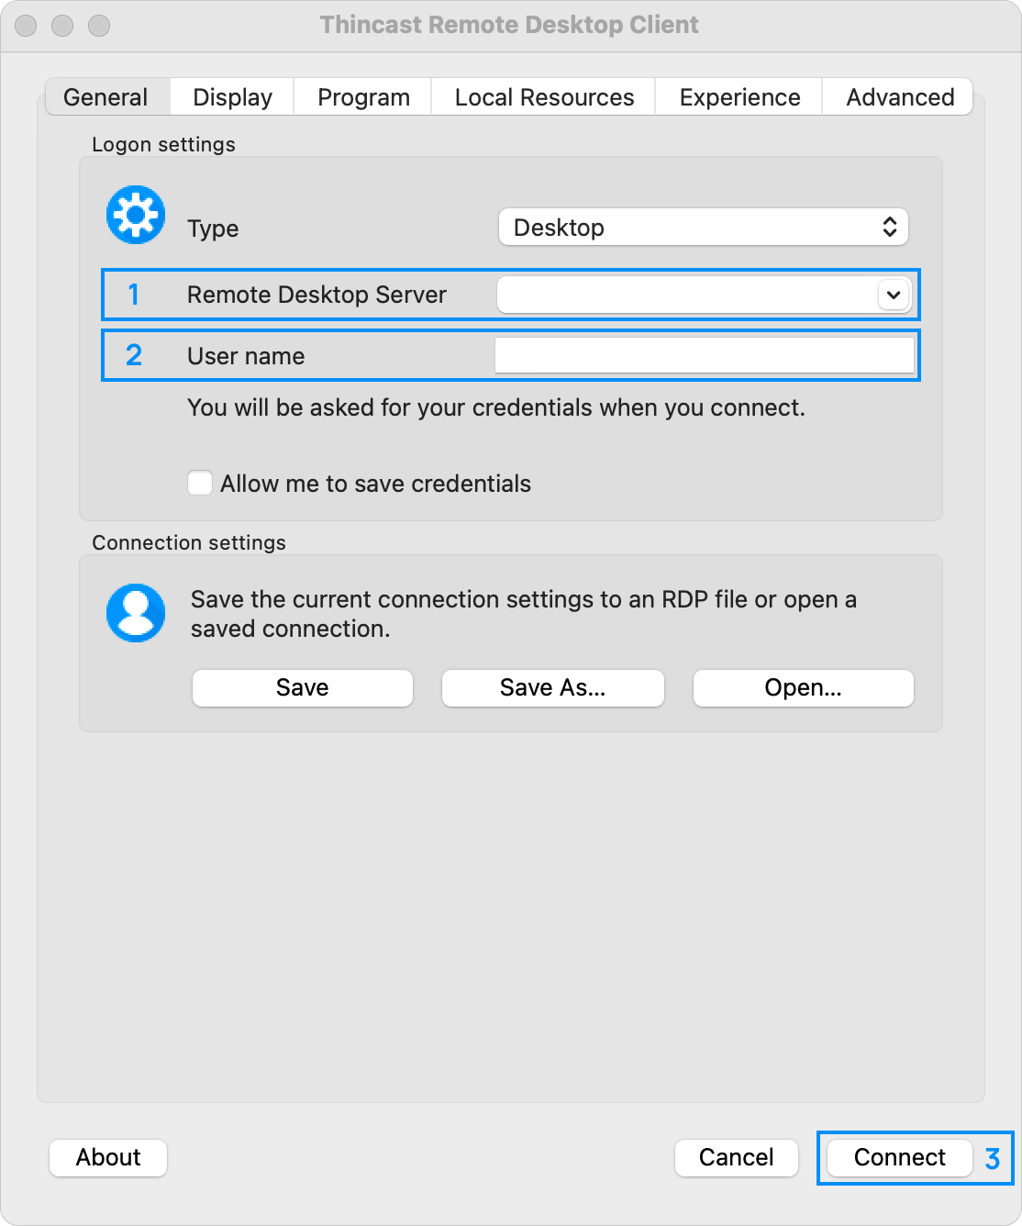Viewport: 1022px width, 1226px height.
Task: Open the Program tab
Action: pyautogui.click(x=363, y=97)
